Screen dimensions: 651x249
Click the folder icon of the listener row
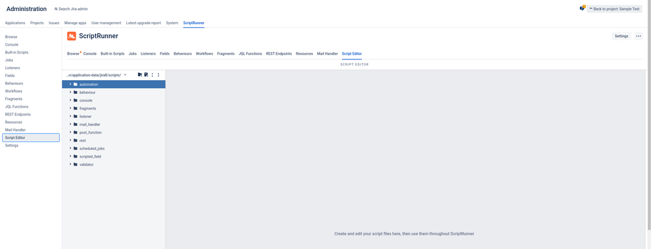click(x=76, y=116)
